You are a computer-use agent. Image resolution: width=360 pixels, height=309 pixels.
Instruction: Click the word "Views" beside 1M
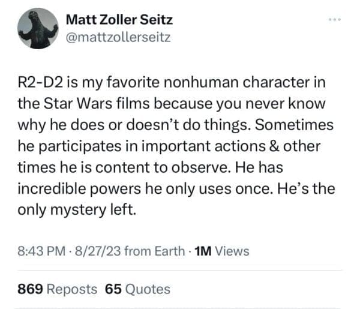(232, 251)
